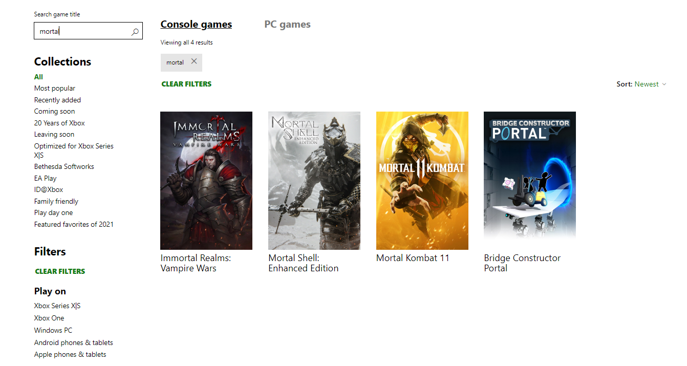This screenshot has width=687, height=366.
Task: Filter by Apple phones & tablets
Action: 70,354
